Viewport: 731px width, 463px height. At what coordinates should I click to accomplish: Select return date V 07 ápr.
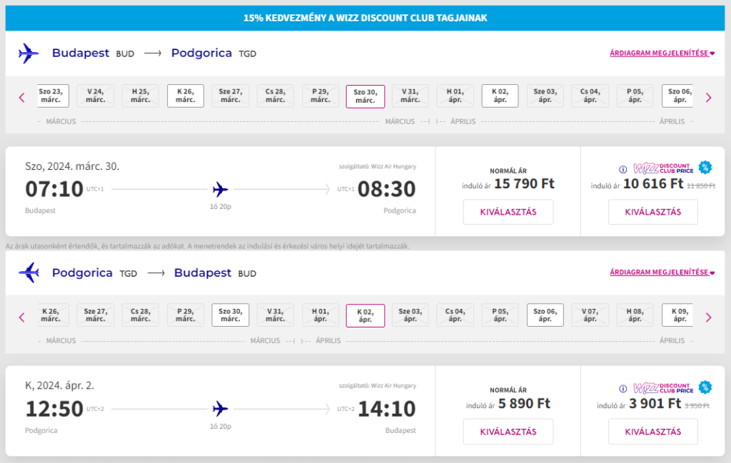[x=590, y=315]
